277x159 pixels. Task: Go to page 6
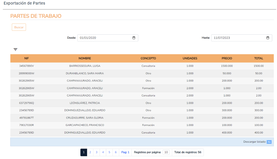point(116,152)
